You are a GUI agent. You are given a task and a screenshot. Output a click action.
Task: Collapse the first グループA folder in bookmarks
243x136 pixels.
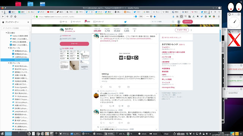click(x=9, y=48)
